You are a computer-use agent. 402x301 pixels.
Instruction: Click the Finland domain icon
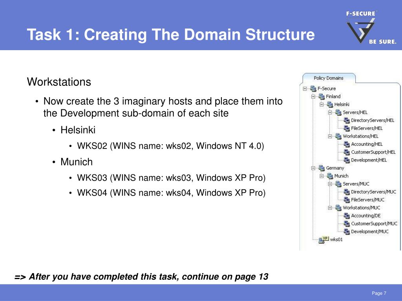pos(322,96)
